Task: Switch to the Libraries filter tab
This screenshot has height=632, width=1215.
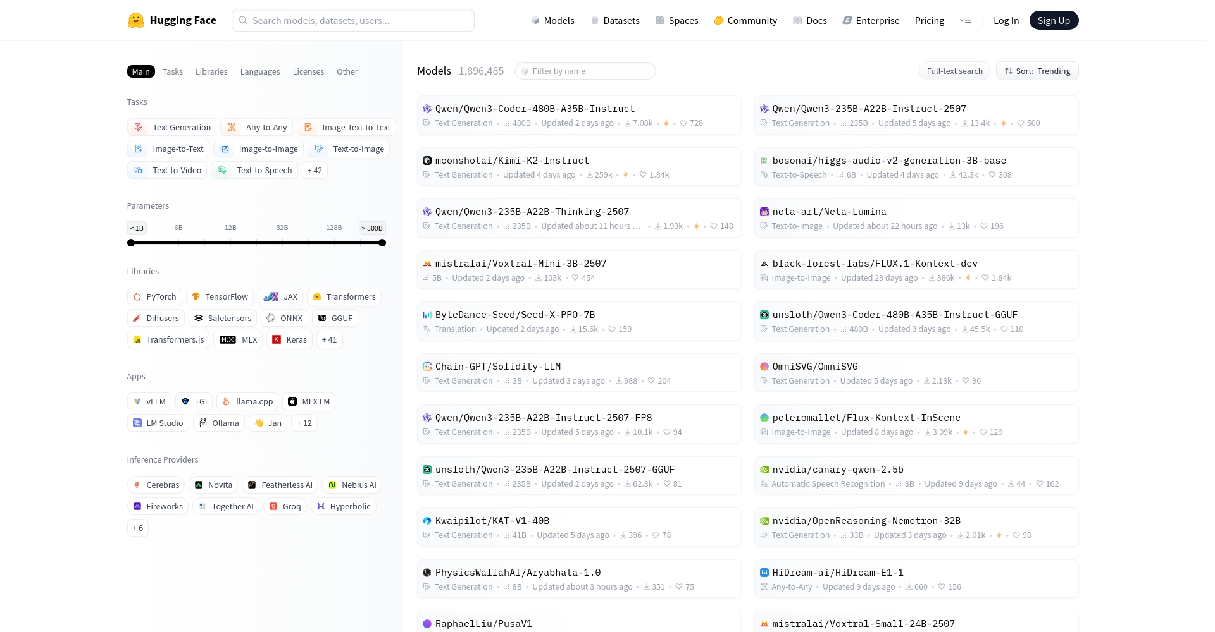Action: coord(211,71)
